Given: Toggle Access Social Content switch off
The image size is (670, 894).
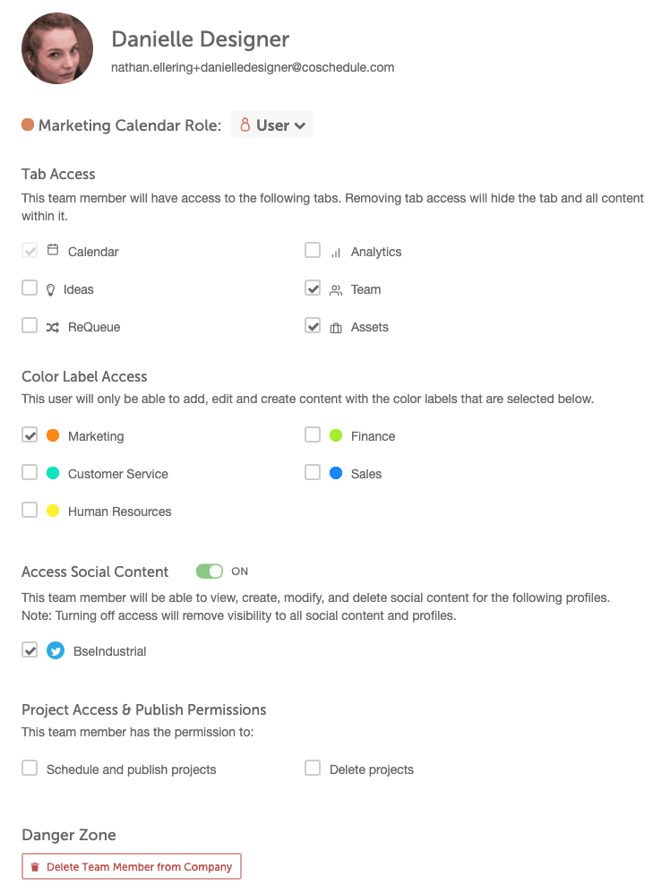Looking at the screenshot, I should [x=210, y=572].
